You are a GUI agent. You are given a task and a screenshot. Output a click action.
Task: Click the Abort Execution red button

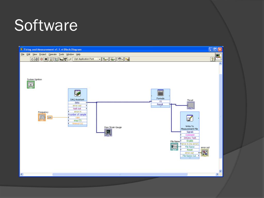(x=42, y=59)
